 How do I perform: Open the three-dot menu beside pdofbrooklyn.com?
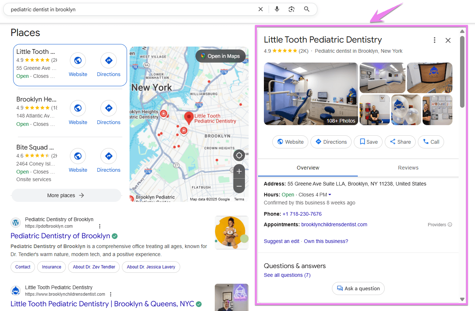tap(100, 226)
